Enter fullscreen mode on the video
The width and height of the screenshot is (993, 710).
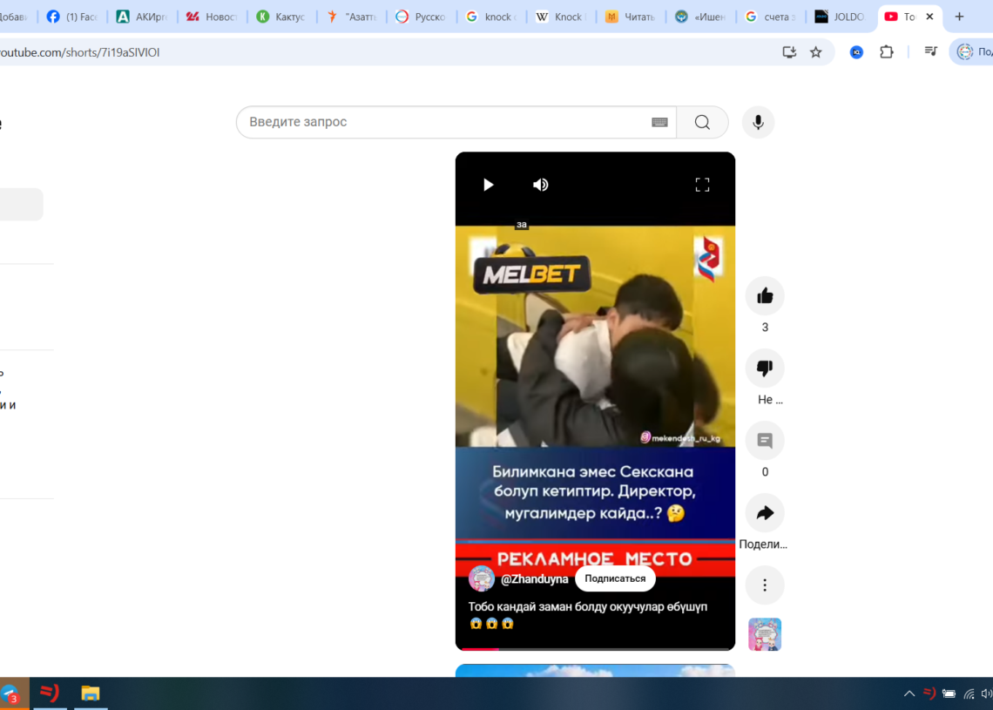pos(702,185)
